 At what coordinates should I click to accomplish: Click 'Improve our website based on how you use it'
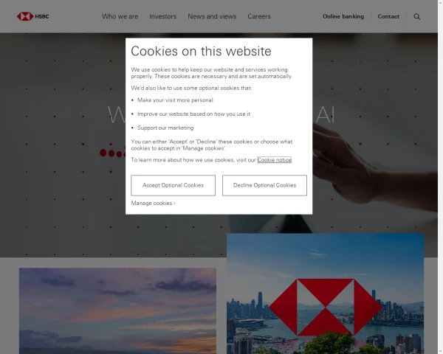pyautogui.click(x=193, y=114)
